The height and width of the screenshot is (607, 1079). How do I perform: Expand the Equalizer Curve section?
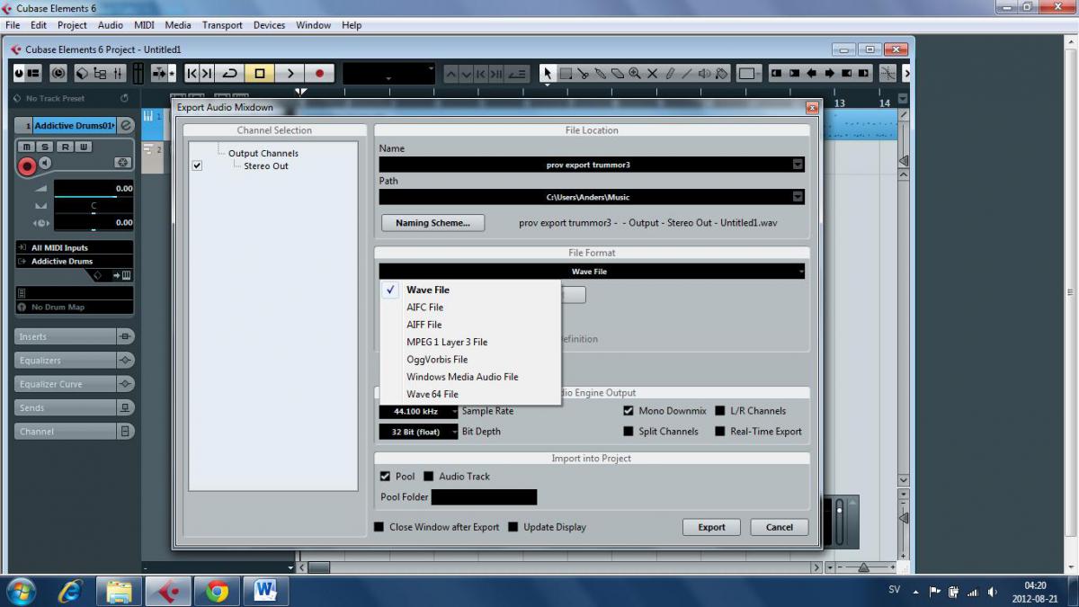(66, 384)
